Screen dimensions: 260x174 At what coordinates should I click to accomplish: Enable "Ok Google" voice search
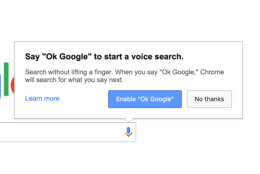pos(145,99)
